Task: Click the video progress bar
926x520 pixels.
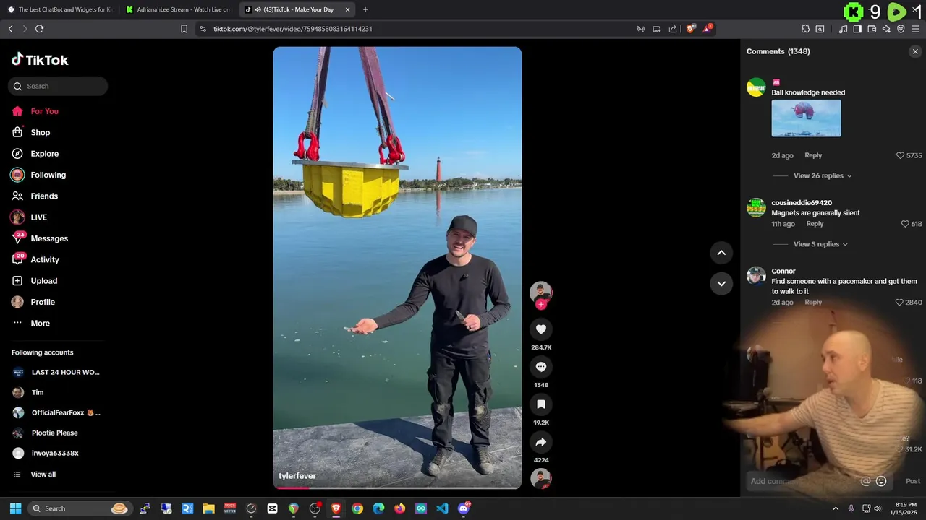Action: [x=397, y=487]
